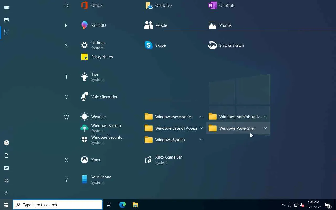Switch to Pinned tiles view
The width and height of the screenshot is (336, 210).
pyautogui.click(x=7, y=20)
